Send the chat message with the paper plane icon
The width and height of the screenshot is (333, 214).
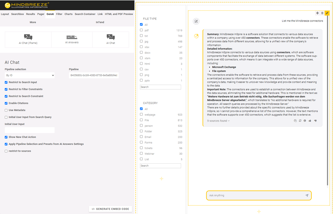coord(307,195)
